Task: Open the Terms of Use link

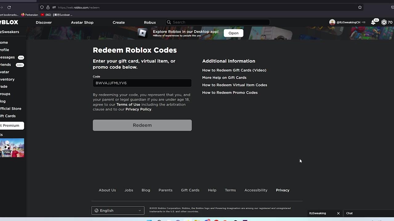Action: pyautogui.click(x=128, y=105)
